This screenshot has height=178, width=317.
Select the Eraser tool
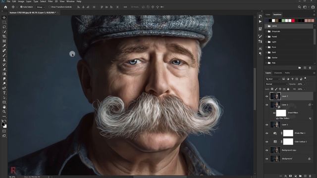pos(4,69)
